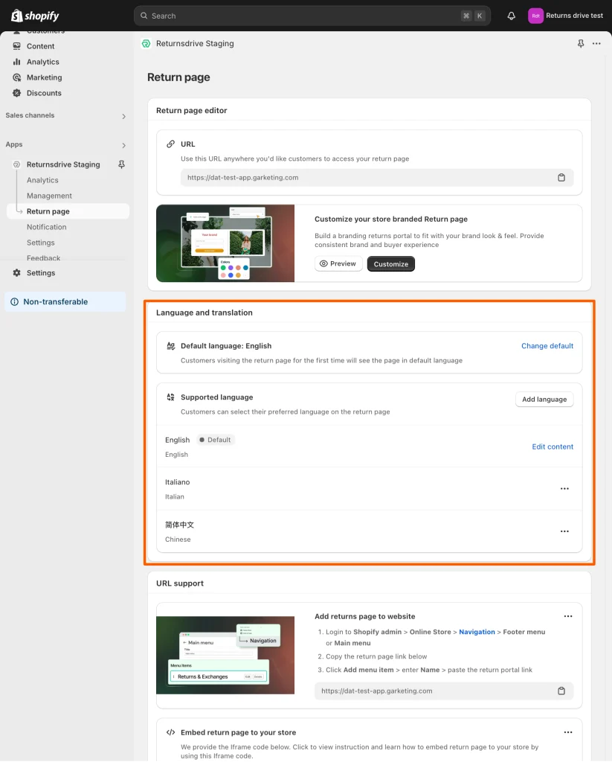The width and height of the screenshot is (612, 762).
Task: Click the Search bar at the top
Action: (x=312, y=15)
